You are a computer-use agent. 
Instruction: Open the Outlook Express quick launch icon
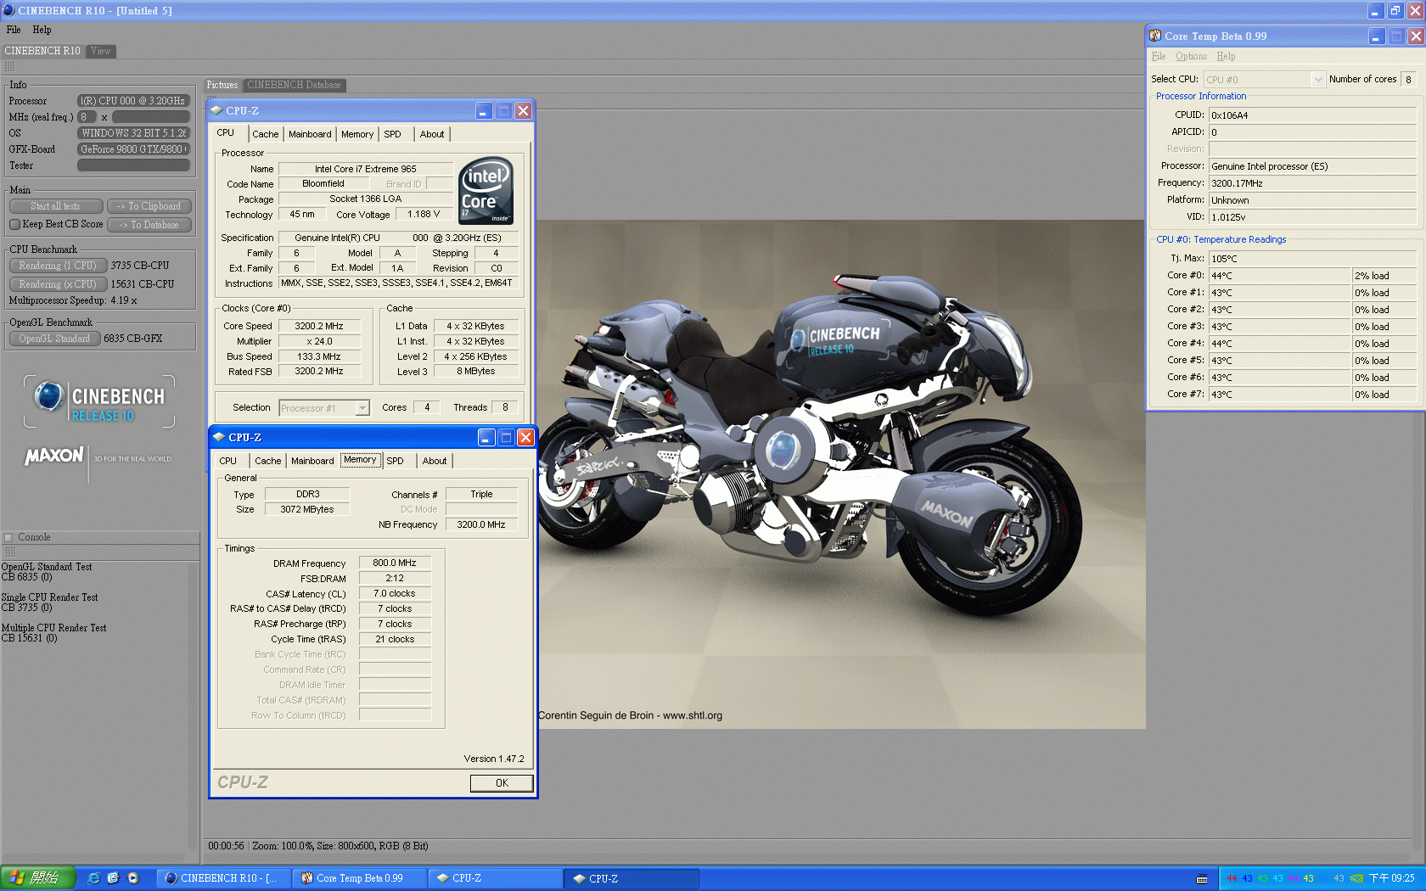coord(113,878)
